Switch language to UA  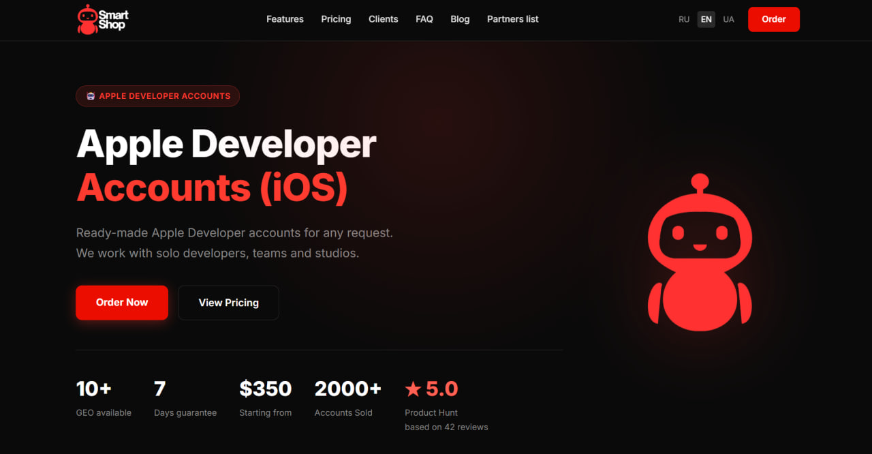(x=729, y=19)
